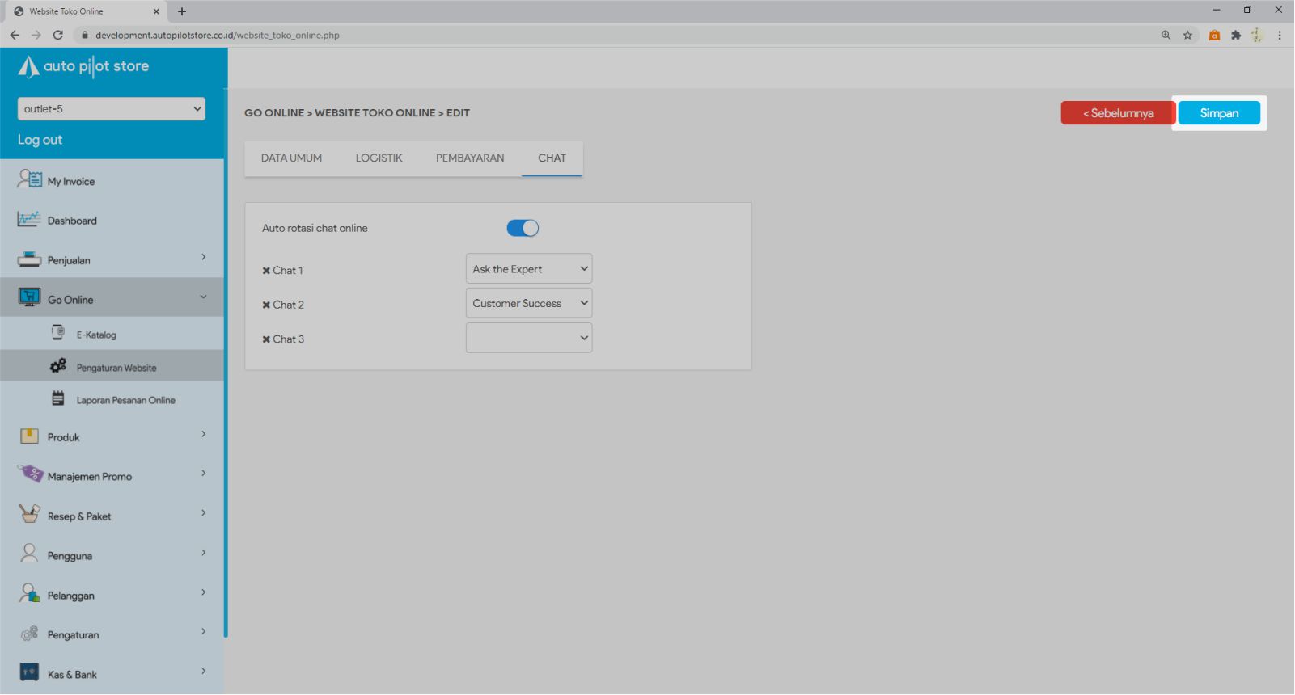Image resolution: width=1295 pixels, height=695 pixels.
Task: Click the Log out link
Action: pos(40,140)
